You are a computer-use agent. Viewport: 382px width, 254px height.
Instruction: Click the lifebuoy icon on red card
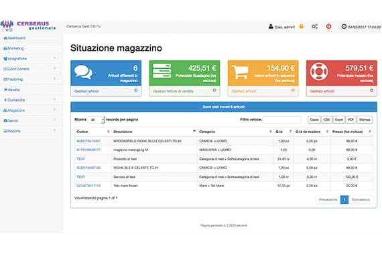(x=319, y=72)
